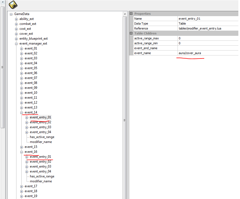This screenshot has width=240, height=199.
Task: Select modifier_name under event_14
Action: (x=41, y=142)
